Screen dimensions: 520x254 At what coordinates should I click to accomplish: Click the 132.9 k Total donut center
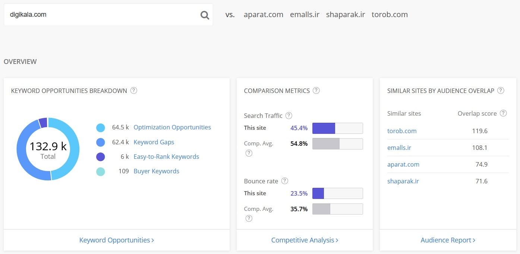coord(48,149)
